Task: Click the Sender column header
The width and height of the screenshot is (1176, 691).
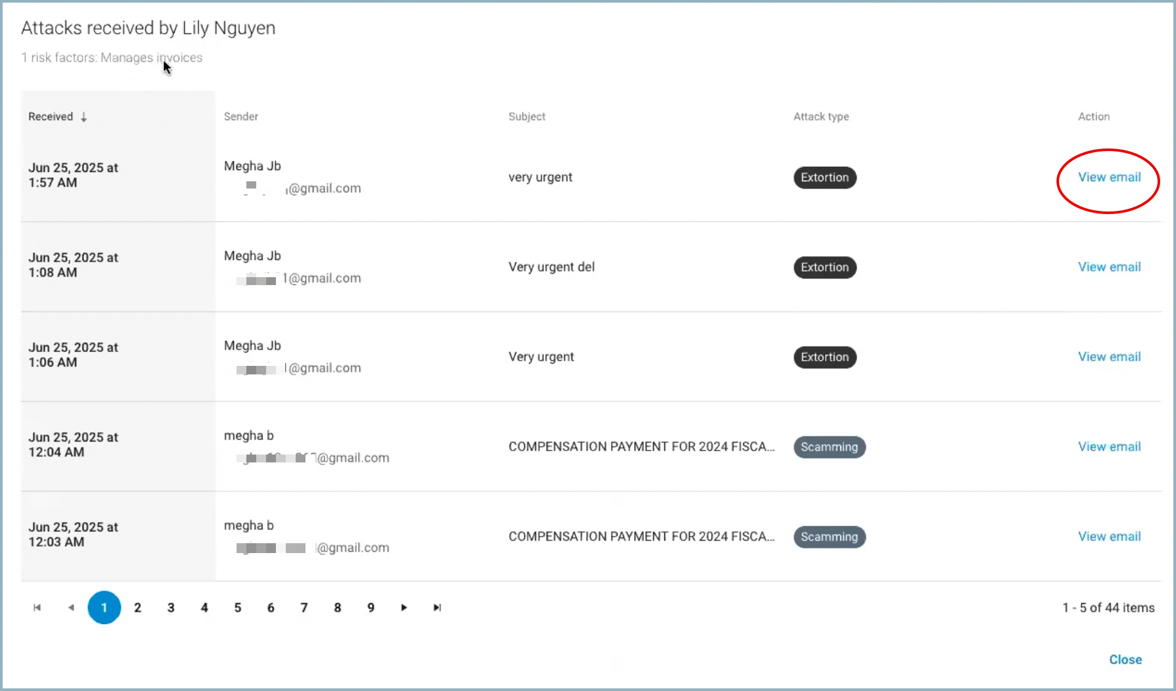Action: coord(241,117)
